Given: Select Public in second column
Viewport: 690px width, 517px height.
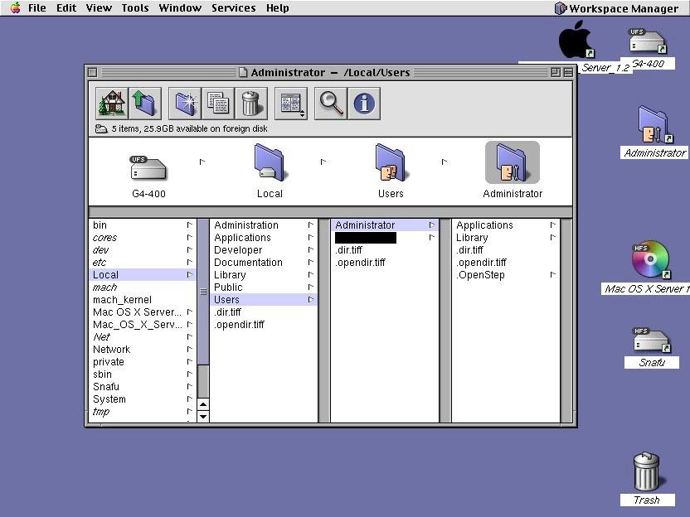Looking at the screenshot, I should point(264,287).
